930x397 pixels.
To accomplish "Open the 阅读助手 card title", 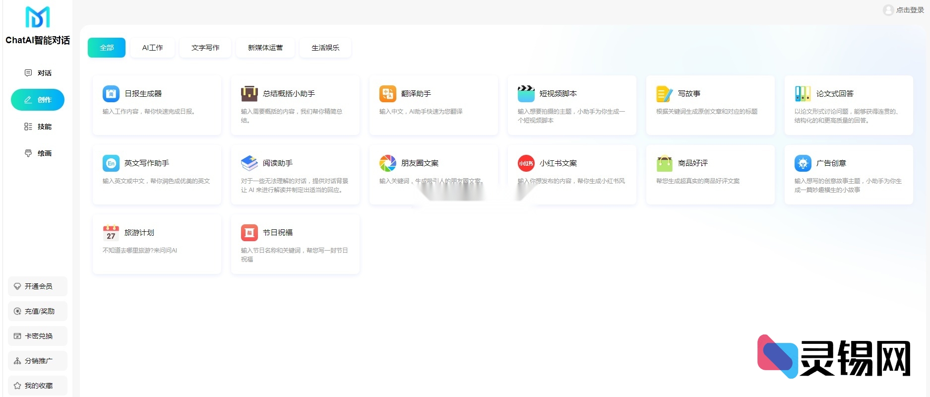I will point(278,163).
